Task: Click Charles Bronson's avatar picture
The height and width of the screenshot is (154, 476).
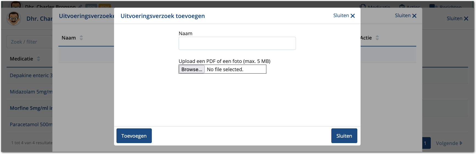Action: point(13,19)
